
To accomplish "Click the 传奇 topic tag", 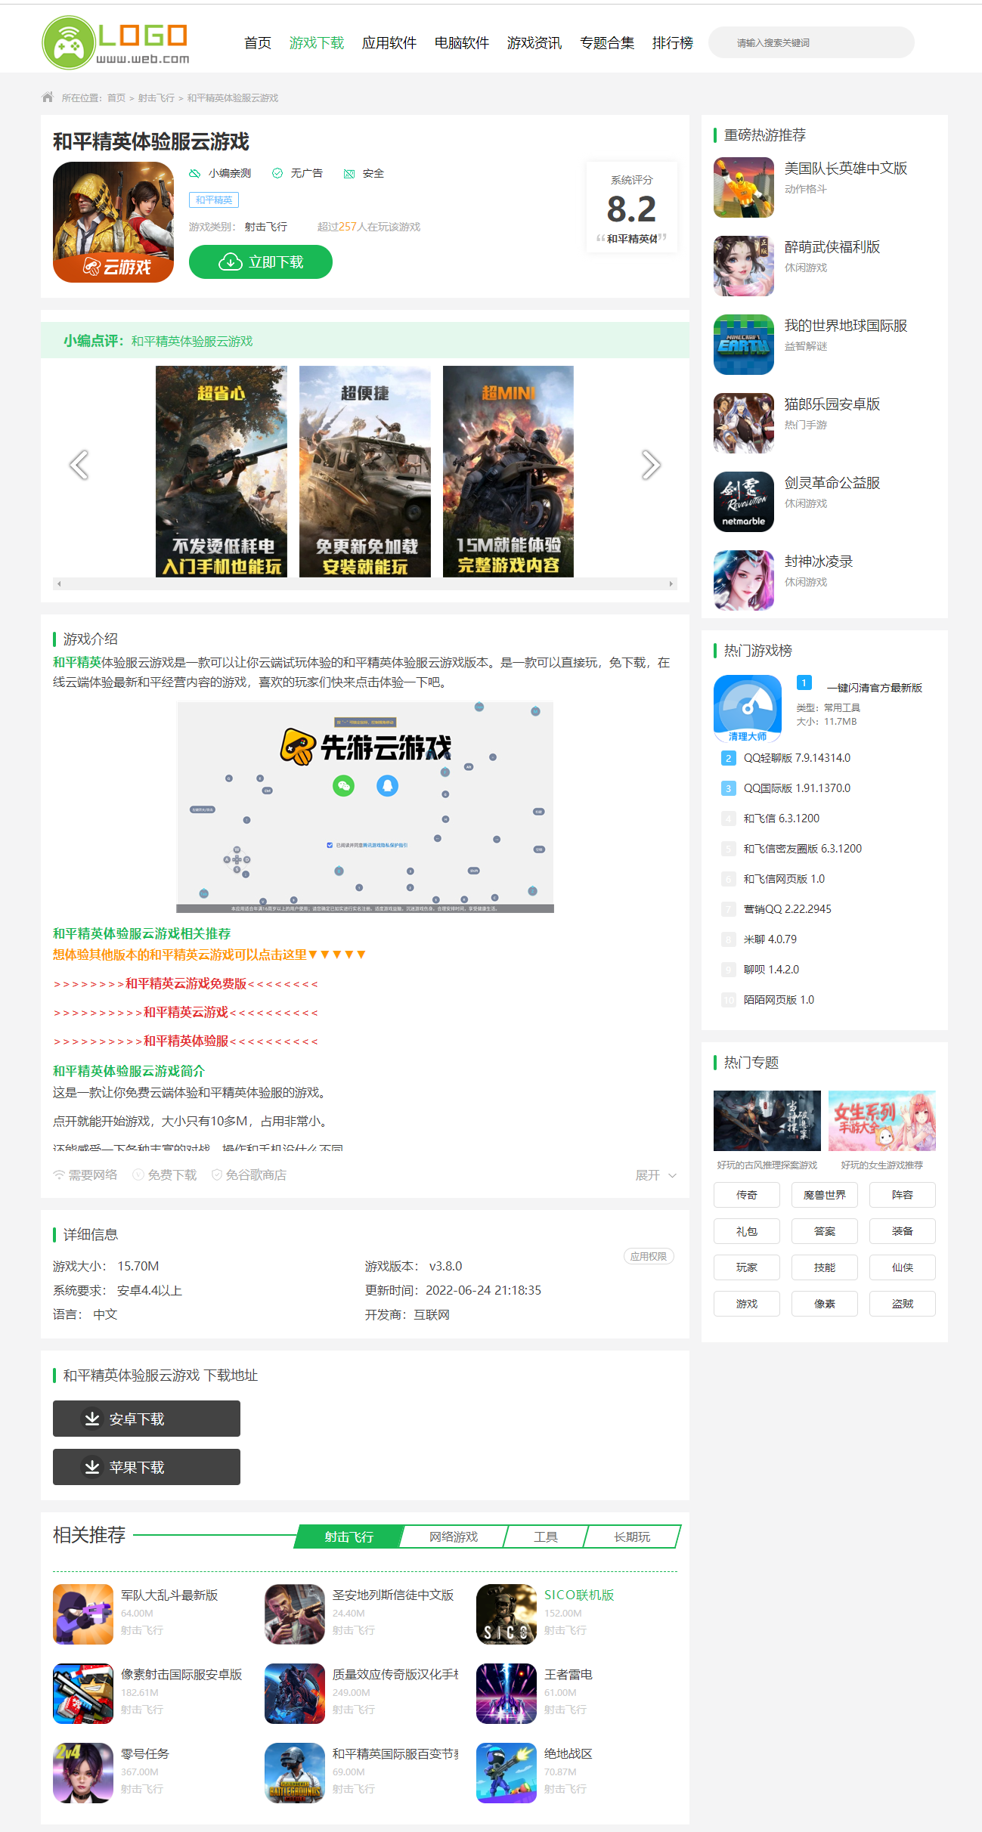I will tap(747, 1195).
